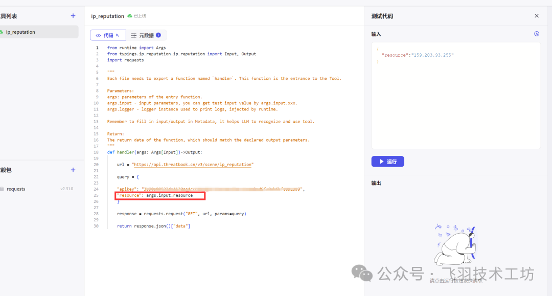Click the requests package icon
This screenshot has height=296, width=552.
[2, 189]
